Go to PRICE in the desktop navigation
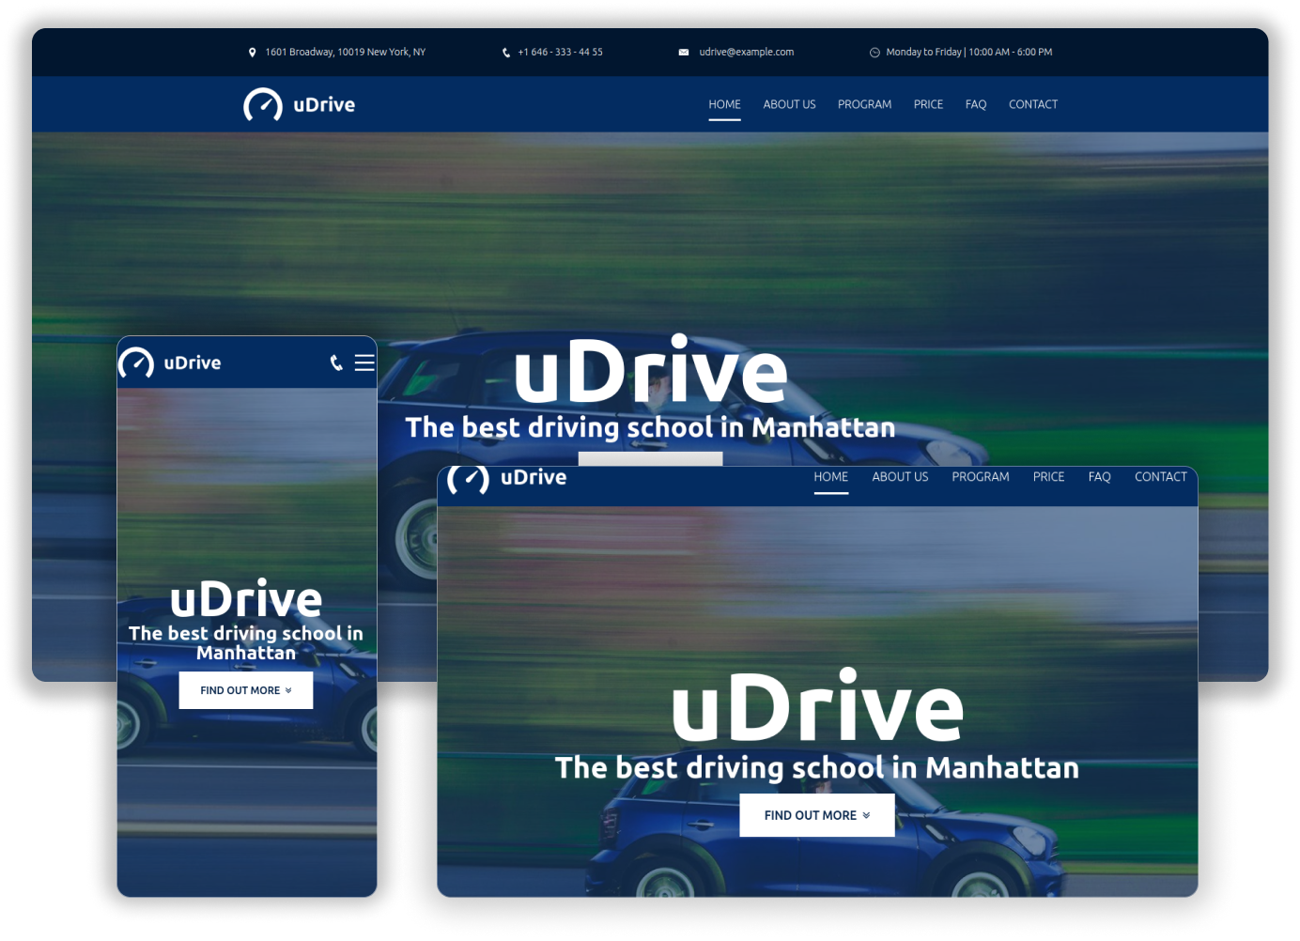 [928, 104]
